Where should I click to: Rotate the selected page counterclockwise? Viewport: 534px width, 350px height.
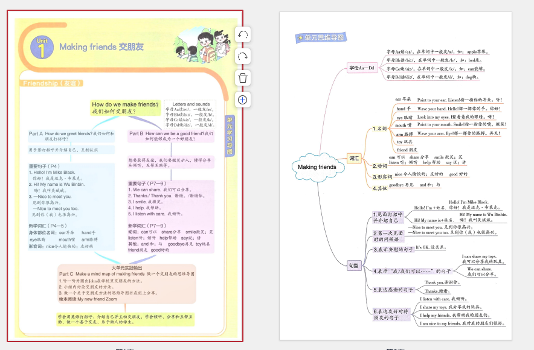(243, 34)
